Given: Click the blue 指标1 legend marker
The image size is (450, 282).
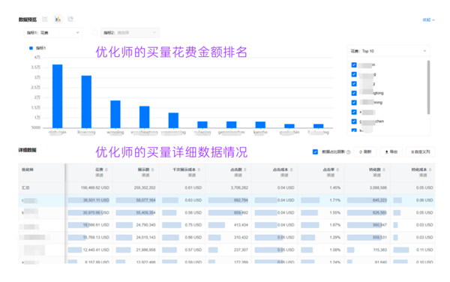Looking at the screenshot, I should 31,48.
